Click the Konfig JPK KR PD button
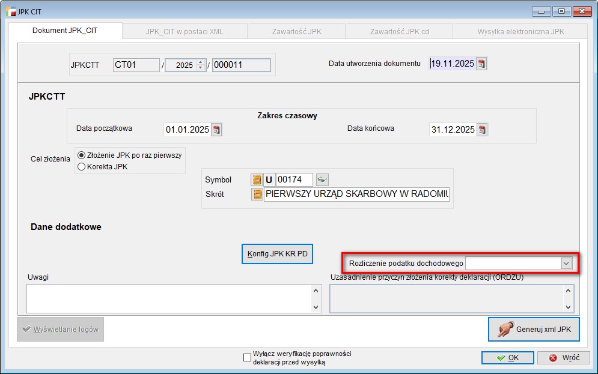The width and height of the screenshot is (598, 374). (x=277, y=254)
